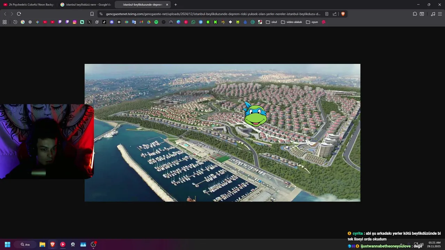Switch to 'istanbul beylikdüzü nere' Google tab
This screenshot has height=250, width=445.
(x=86, y=5)
